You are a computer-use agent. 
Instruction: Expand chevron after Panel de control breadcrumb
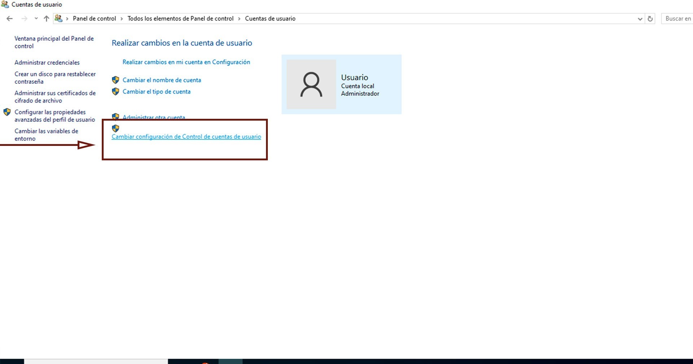(122, 19)
